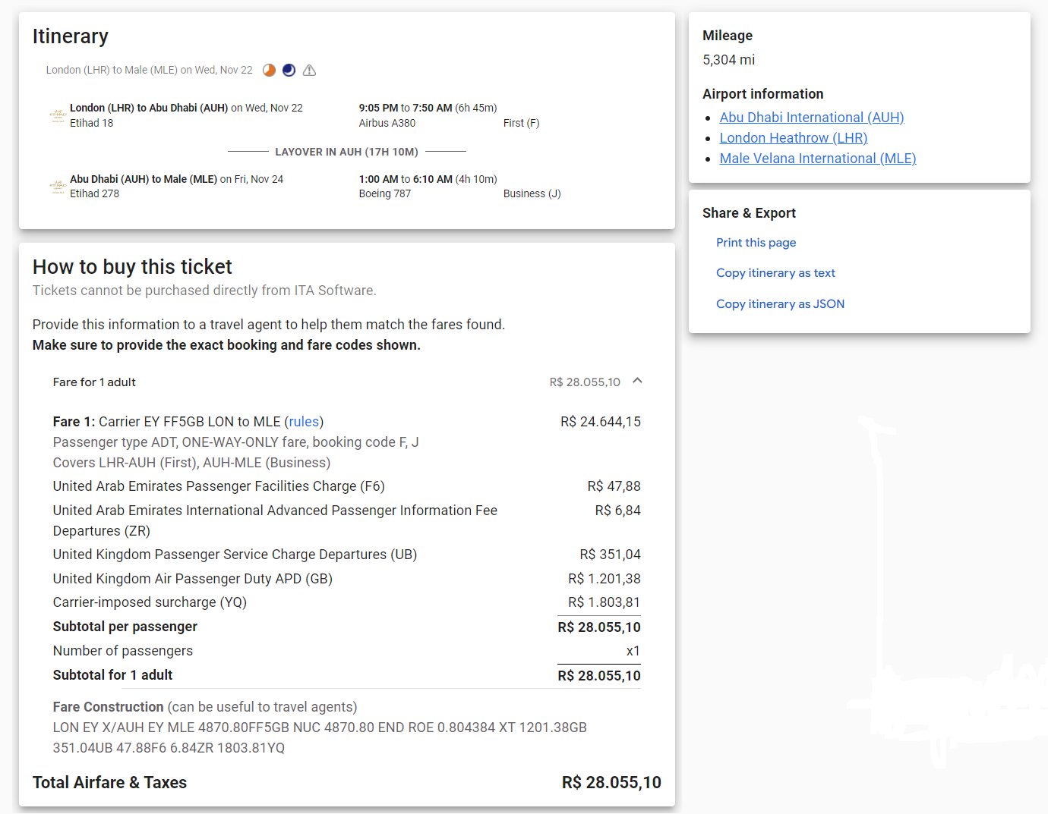Open Male Velana International (MLE) link
Screen dimensions: 1048x814
[x=818, y=159]
